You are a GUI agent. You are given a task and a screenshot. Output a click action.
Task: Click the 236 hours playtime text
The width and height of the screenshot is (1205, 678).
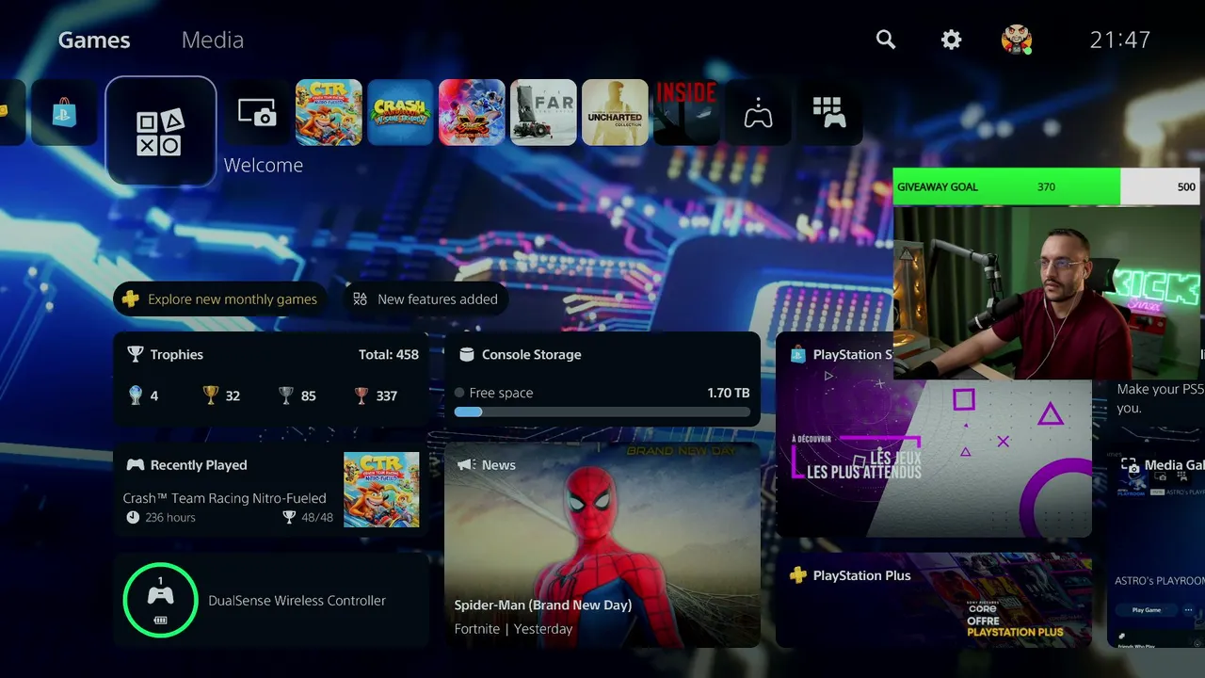(170, 518)
